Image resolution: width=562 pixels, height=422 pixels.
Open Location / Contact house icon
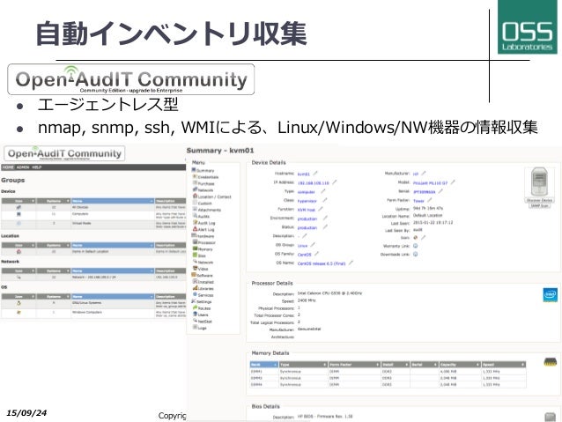click(x=195, y=196)
